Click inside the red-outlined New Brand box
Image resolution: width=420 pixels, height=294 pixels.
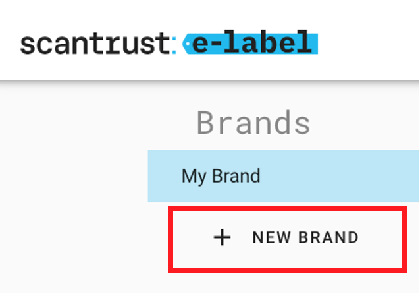coord(287,238)
